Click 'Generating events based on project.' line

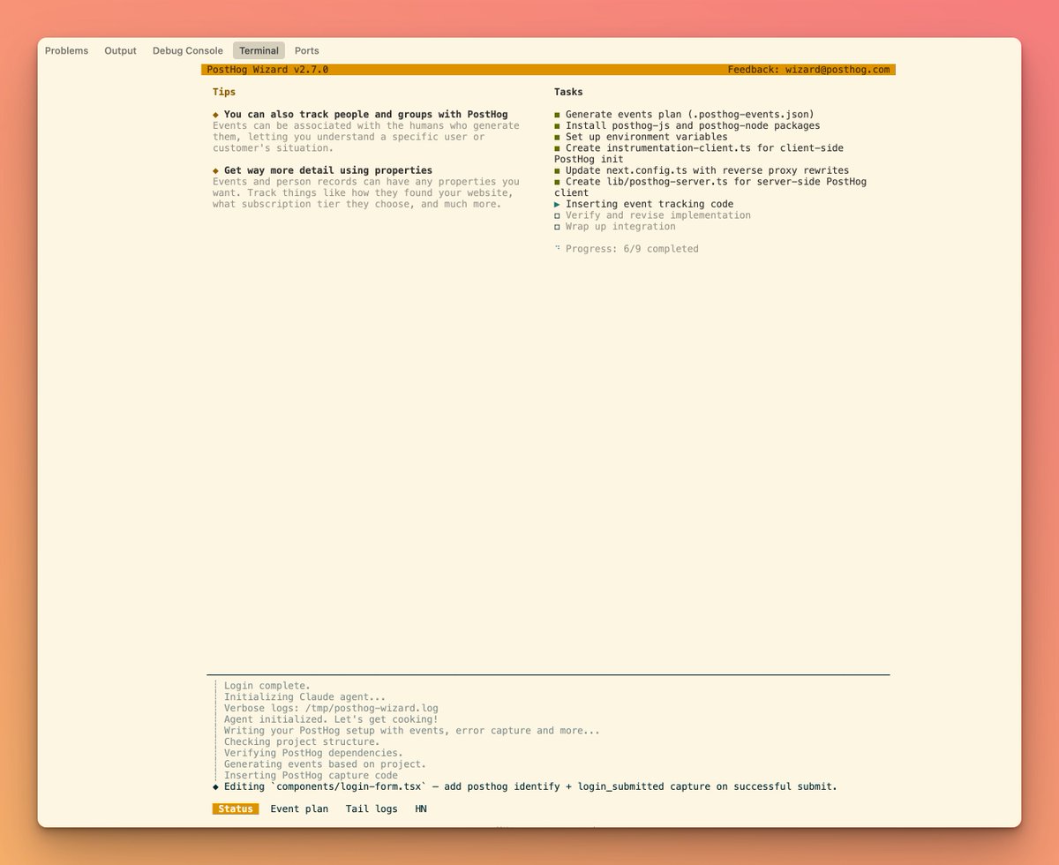325,764
